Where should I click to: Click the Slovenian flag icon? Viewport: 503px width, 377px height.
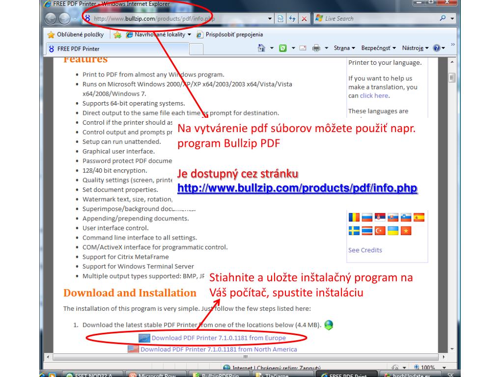coord(406,217)
